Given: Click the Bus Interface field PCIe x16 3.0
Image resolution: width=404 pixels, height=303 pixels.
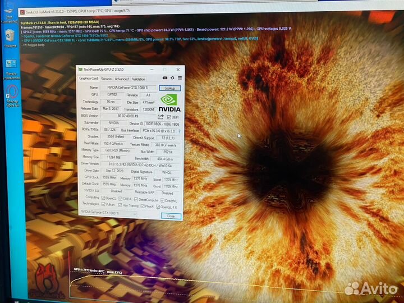Looking at the screenshot, I should pos(159,131).
